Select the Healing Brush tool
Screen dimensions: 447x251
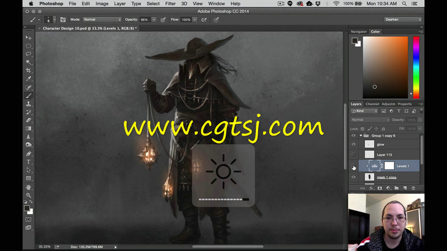[28, 88]
